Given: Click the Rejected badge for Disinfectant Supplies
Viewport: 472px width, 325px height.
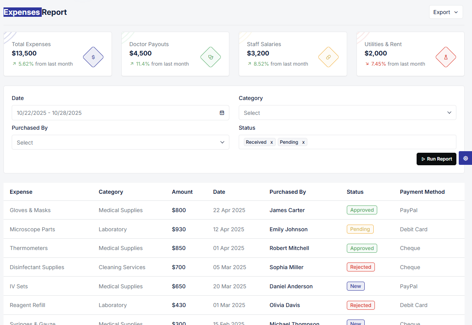Looking at the screenshot, I should pos(361,267).
